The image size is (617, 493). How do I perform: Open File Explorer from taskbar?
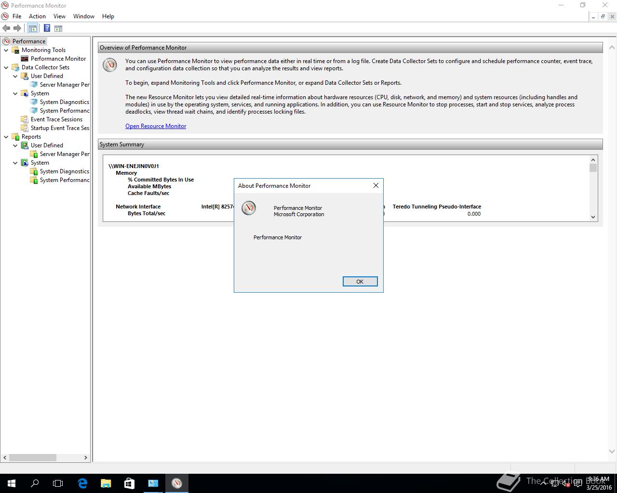pos(106,483)
